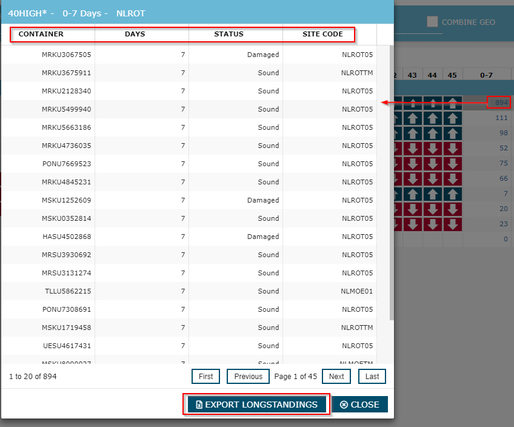Image resolution: width=514 pixels, height=427 pixels.
Task: Sort by the STATUS column header
Action: [x=229, y=34]
